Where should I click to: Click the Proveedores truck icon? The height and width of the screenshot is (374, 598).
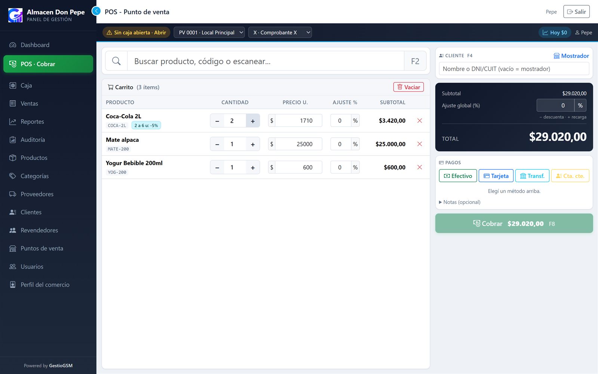(13, 194)
